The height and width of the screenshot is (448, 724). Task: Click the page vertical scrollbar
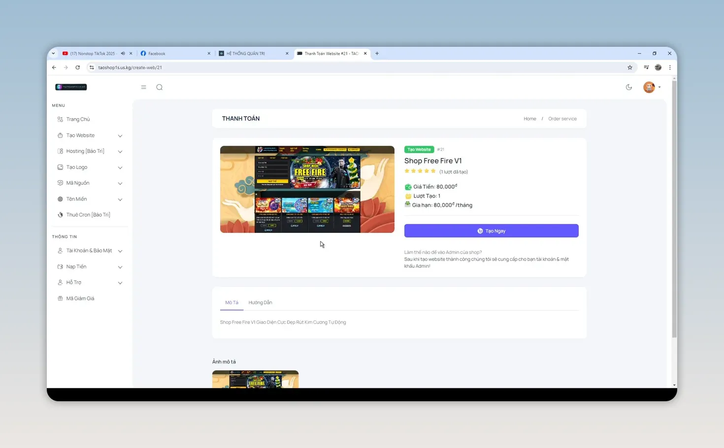click(x=674, y=209)
